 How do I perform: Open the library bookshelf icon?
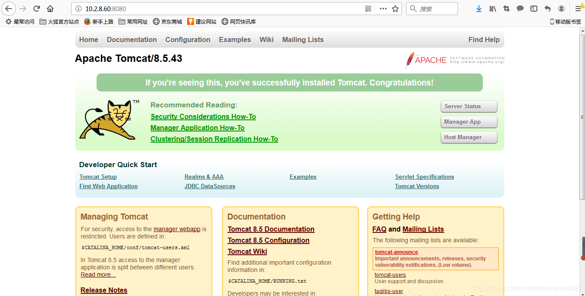point(493,9)
